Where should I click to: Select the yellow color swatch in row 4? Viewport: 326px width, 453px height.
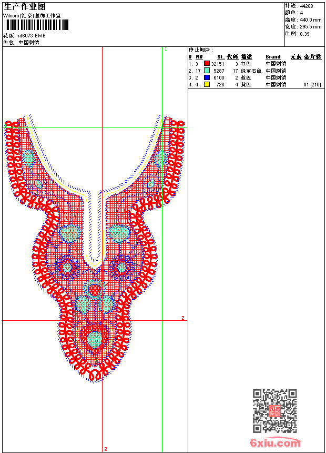coord(207,84)
